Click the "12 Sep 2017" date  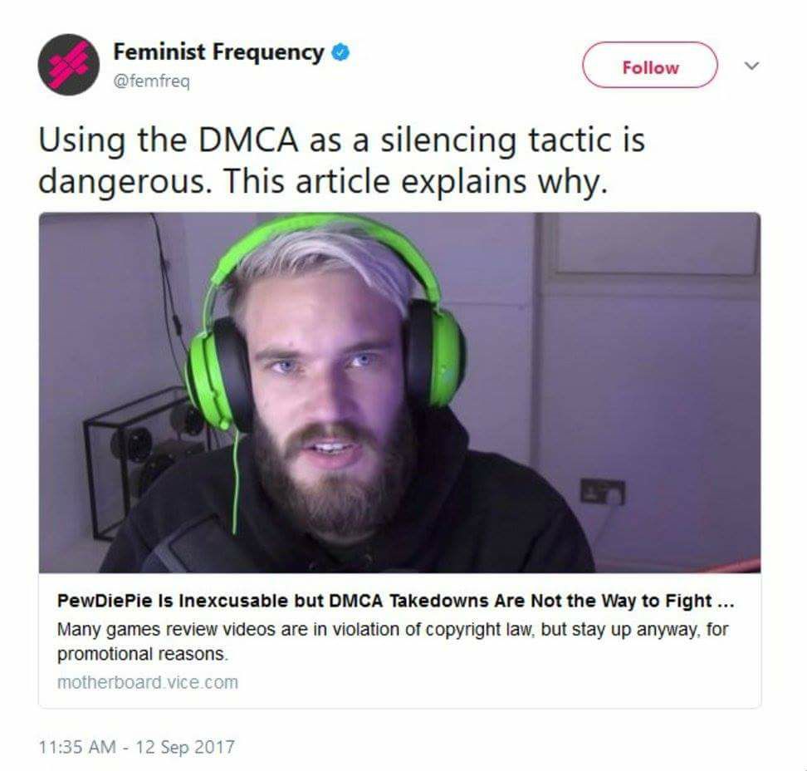(x=185, y=747)
